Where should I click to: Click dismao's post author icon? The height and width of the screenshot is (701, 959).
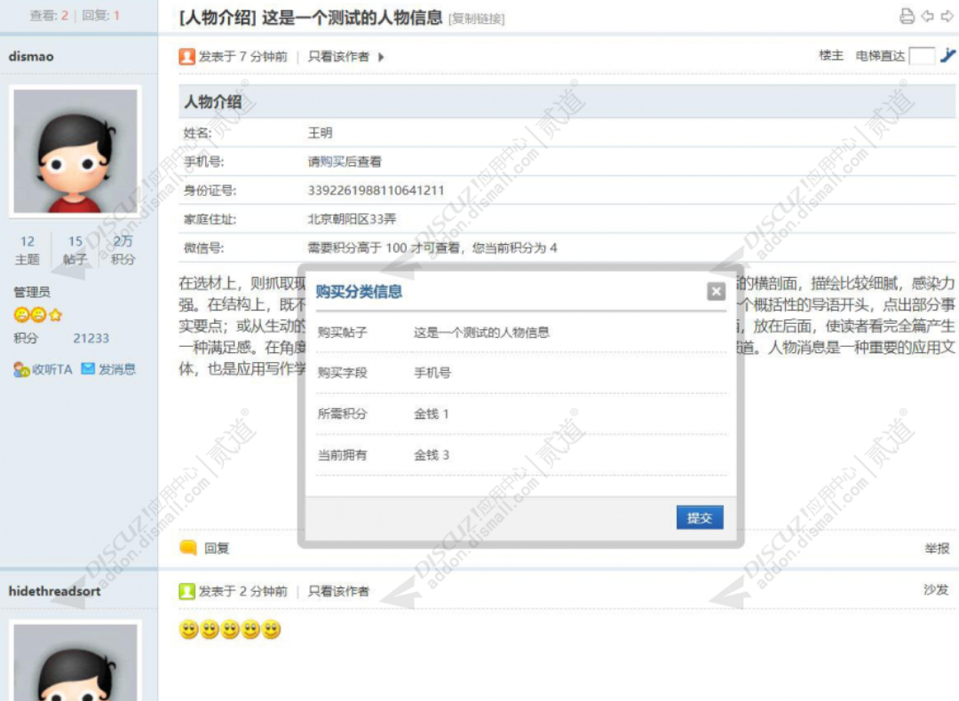(186, 57)
